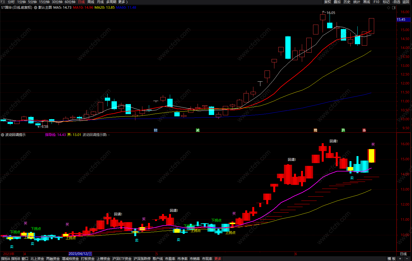Click the top-left panel toggle icon
Viewport: 412px width, 261px height.
3,2
